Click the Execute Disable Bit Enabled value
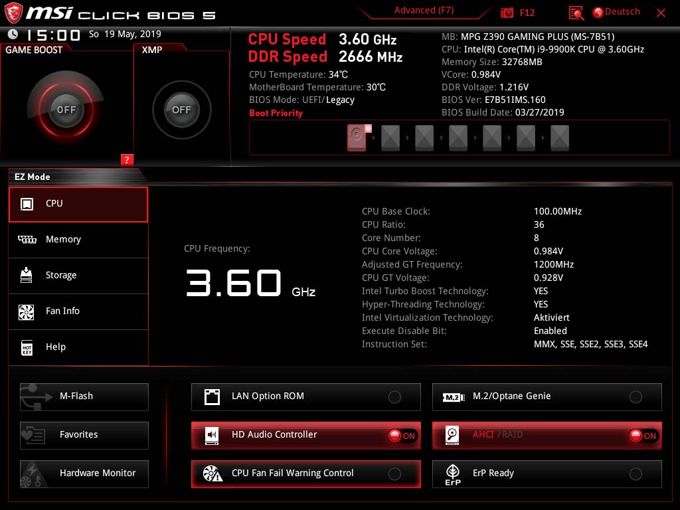 click(551, 331)
